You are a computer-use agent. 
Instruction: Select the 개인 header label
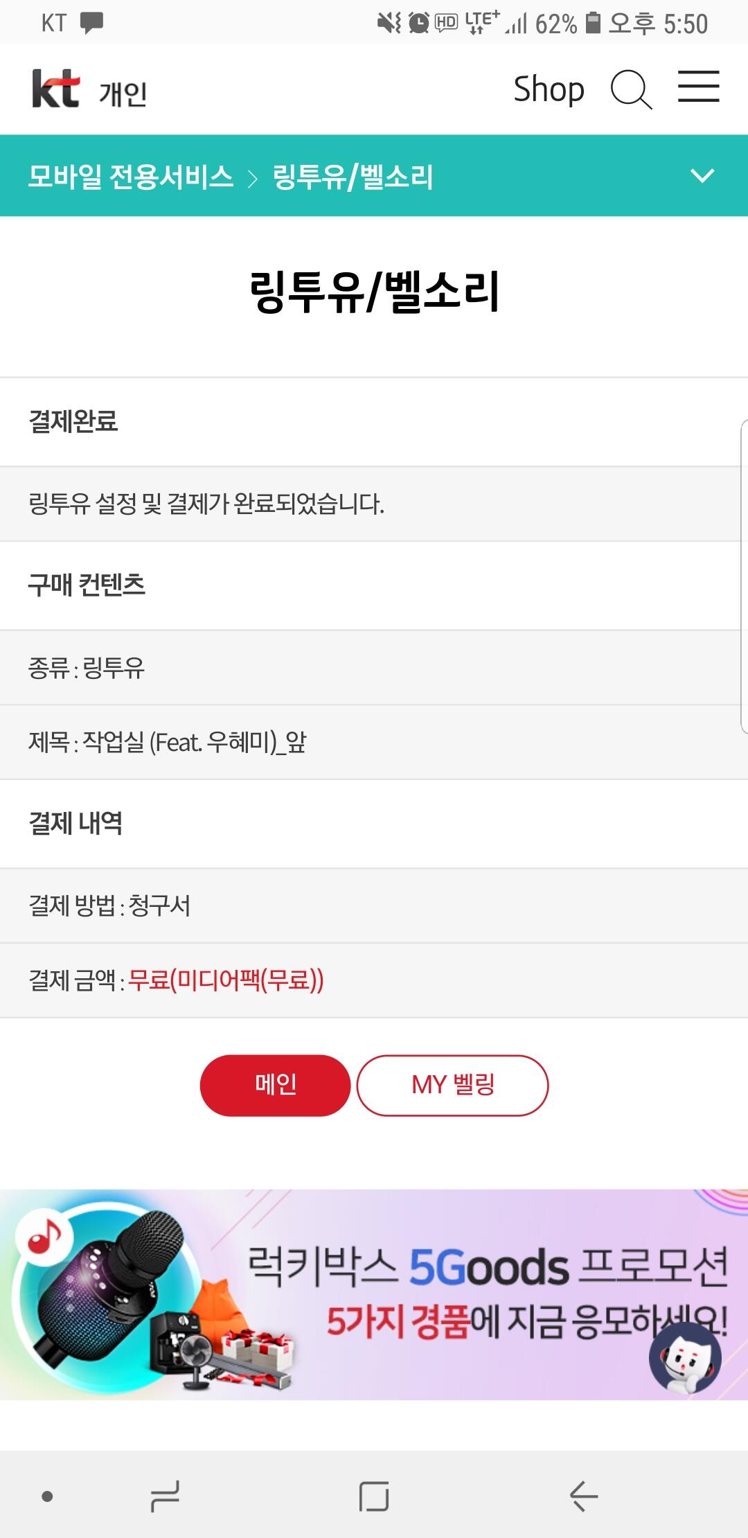click(x=123, y=94)
